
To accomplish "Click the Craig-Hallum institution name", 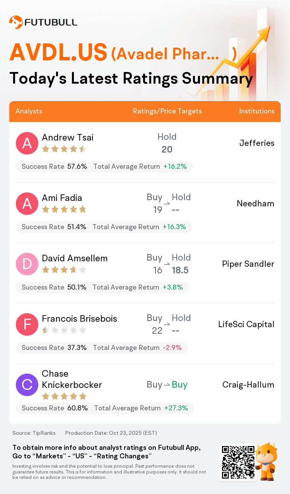I will click(x=248, y=385).
